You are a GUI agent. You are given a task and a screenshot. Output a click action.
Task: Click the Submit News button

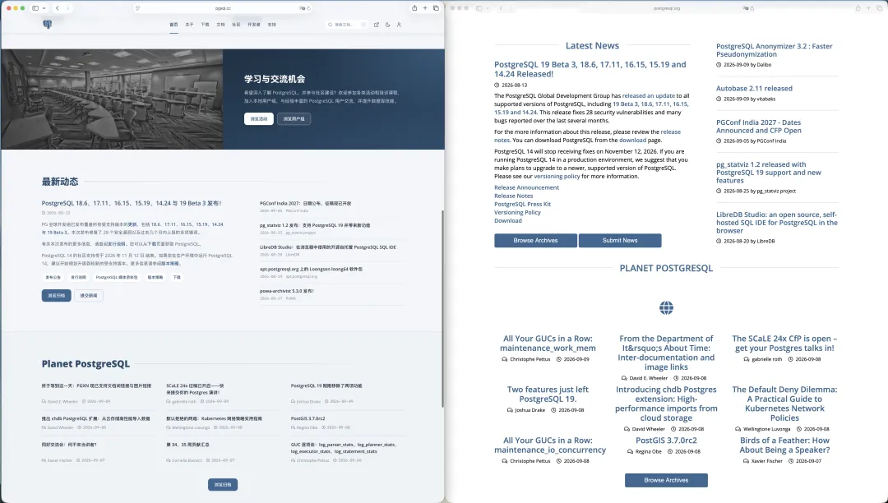coord(620,241)
